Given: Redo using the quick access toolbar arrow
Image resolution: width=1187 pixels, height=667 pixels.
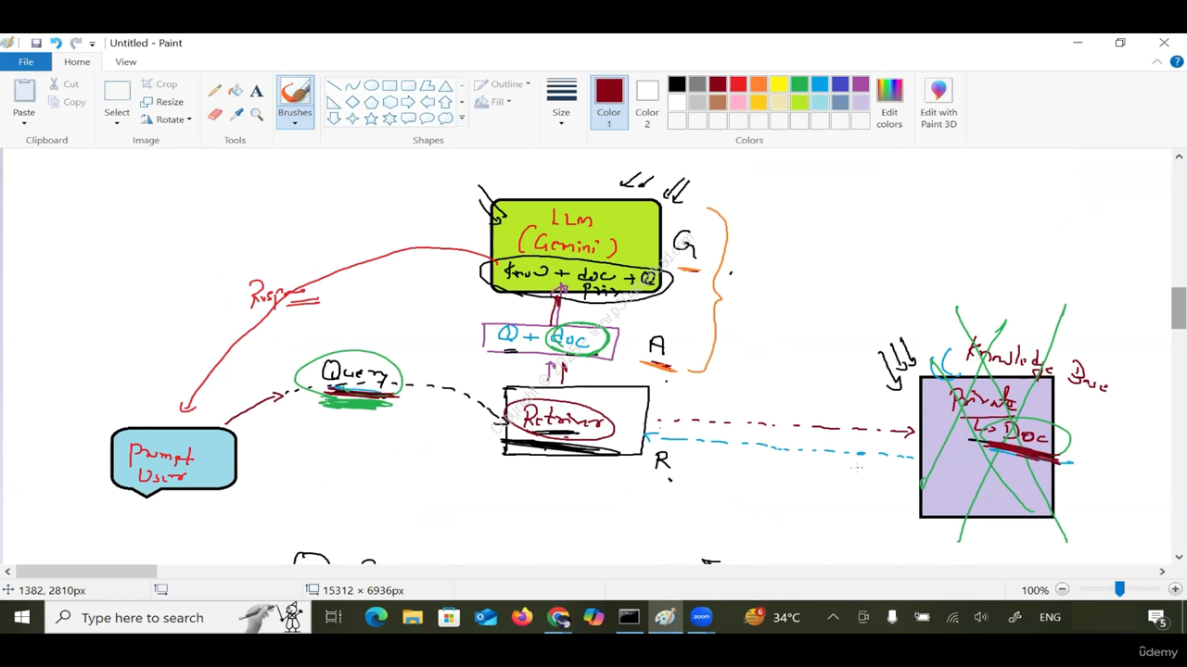Looking at the screenshot, I should pos(75,44).
